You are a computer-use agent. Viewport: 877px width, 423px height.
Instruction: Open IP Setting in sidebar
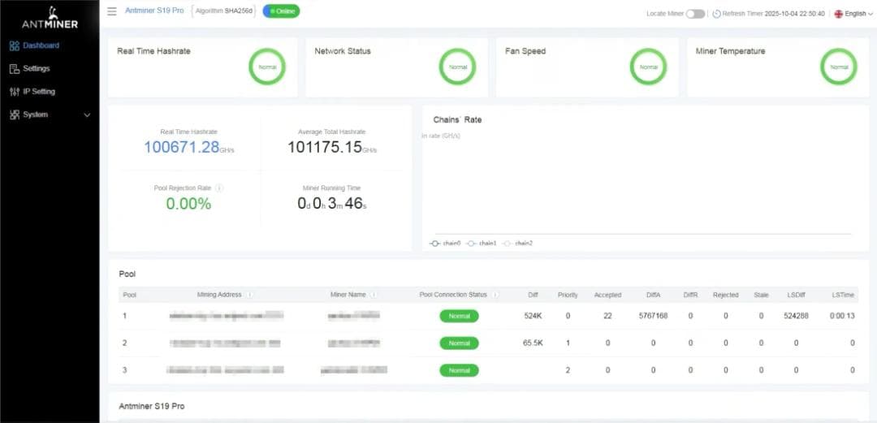click(39, 91)
